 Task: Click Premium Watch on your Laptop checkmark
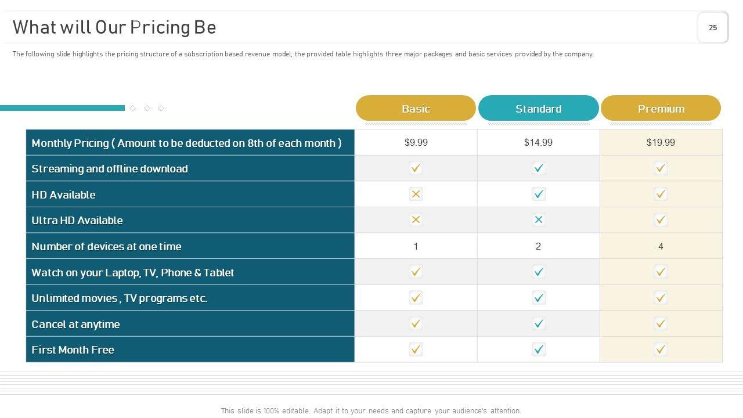[x=661, y=272]
